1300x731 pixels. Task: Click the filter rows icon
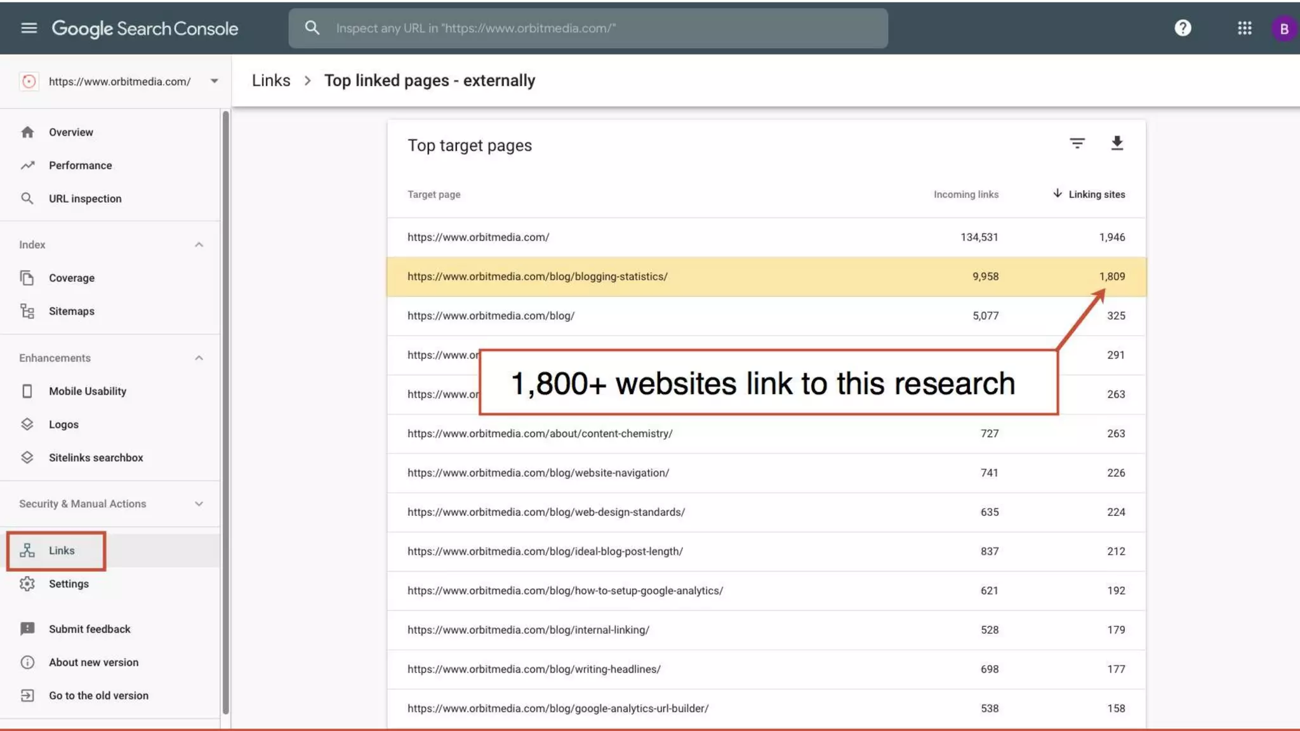point(1077,143)
